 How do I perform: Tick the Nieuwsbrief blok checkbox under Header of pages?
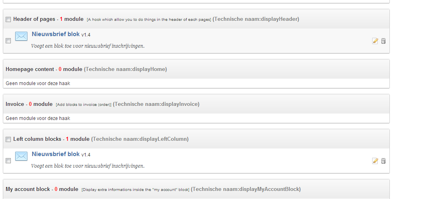click(8, 41)
